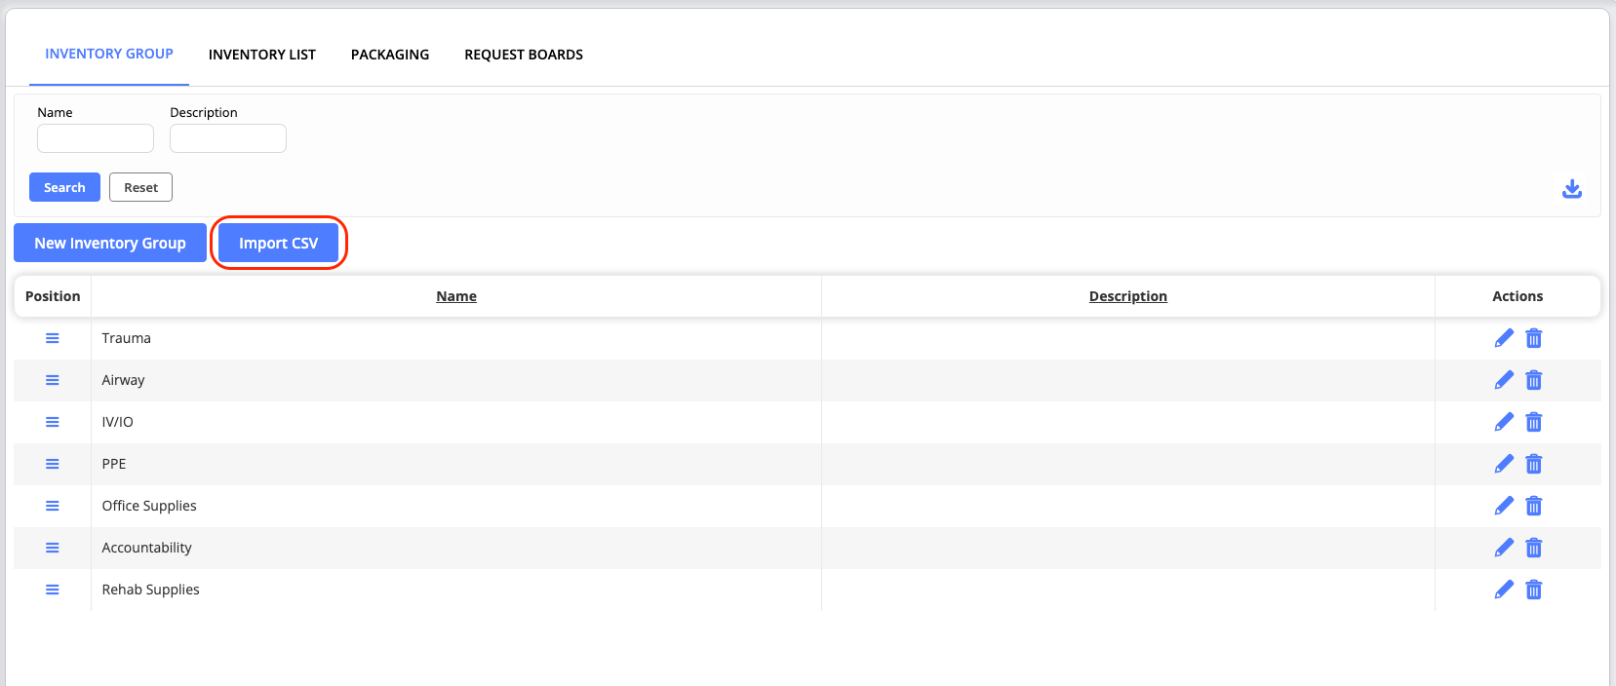Select the IV/IO reorder handle
1616x686 pixels.
click(53, 422)
